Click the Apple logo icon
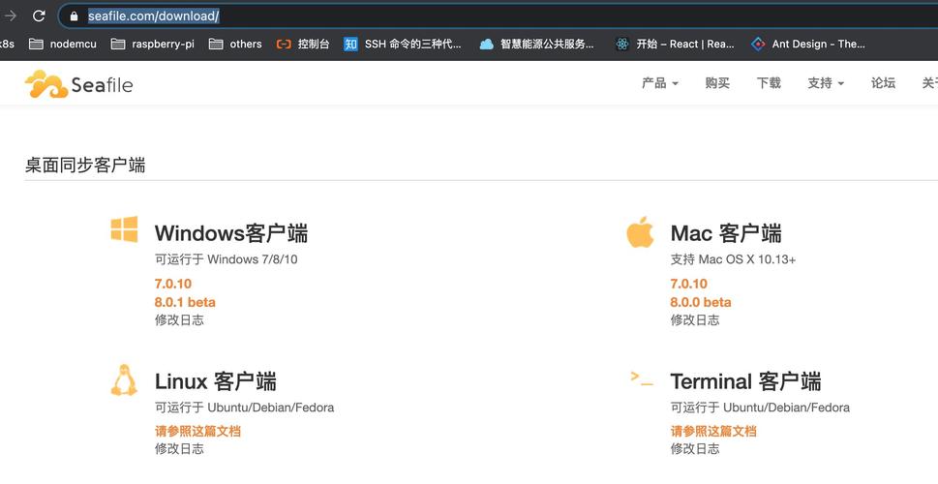The height and width of the screenshot is (484, 938). coord(640,231)
